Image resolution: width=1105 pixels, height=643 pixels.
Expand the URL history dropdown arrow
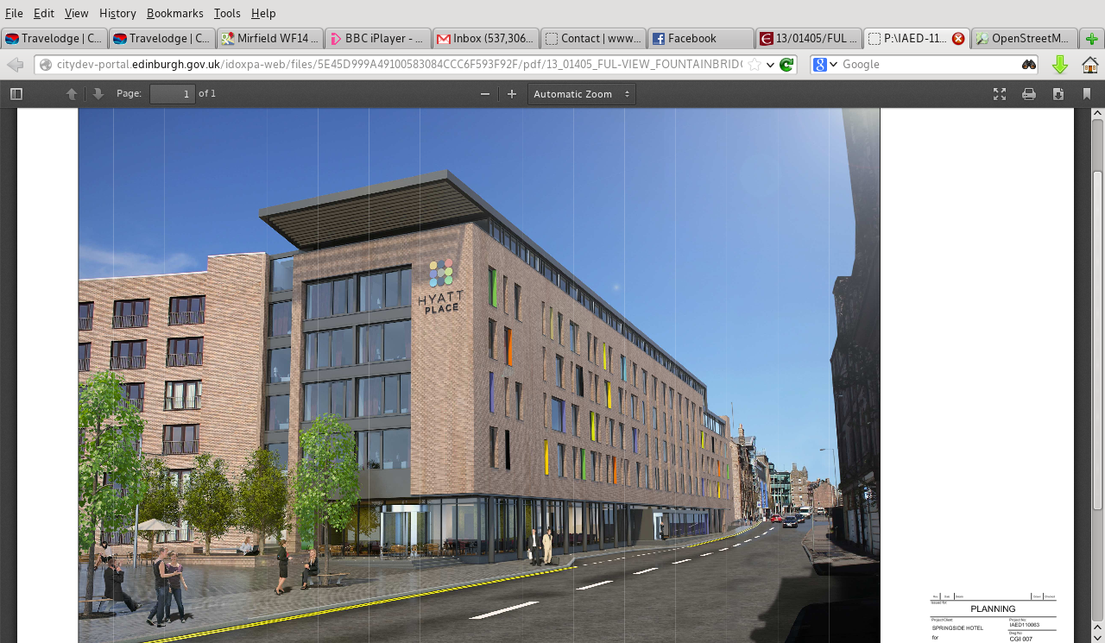click(x=770, y=65)
